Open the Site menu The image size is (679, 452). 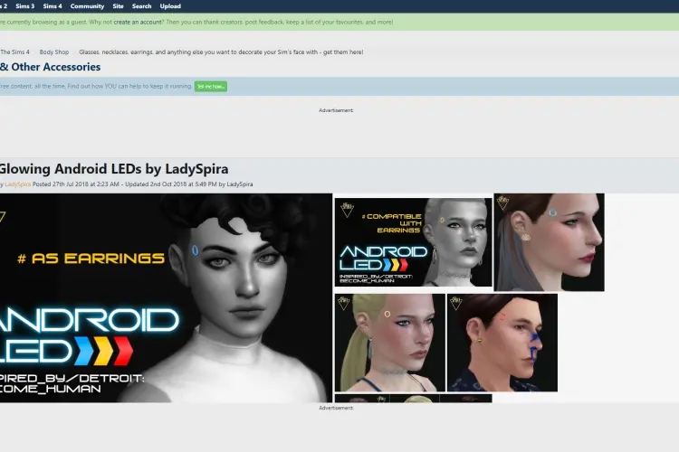[118, 6]
